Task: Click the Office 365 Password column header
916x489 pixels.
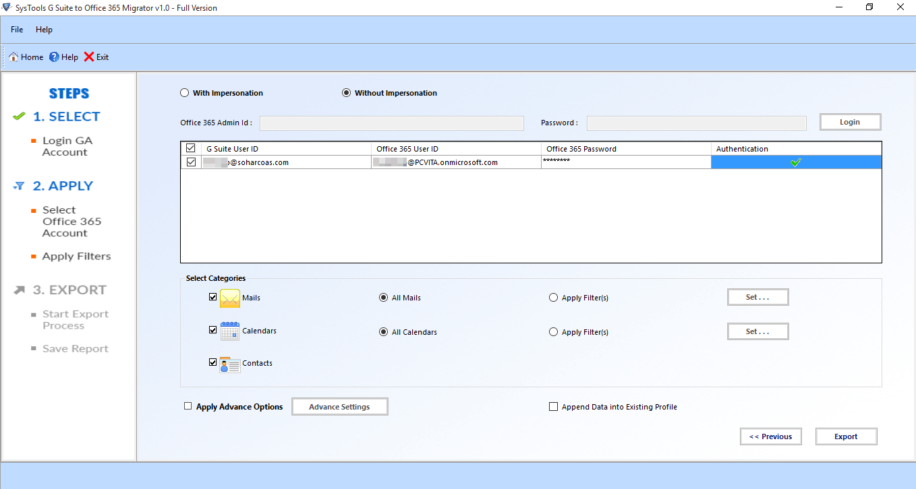Action: coord(626,149)
